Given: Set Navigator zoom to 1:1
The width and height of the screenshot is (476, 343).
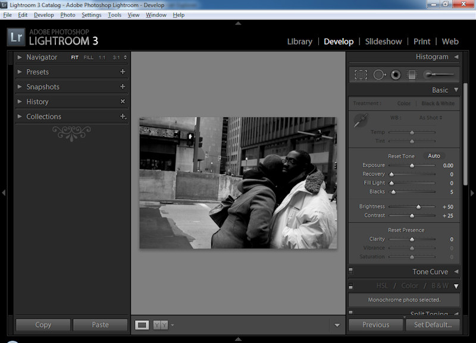Looking at the screenshot, I should 102,57.
